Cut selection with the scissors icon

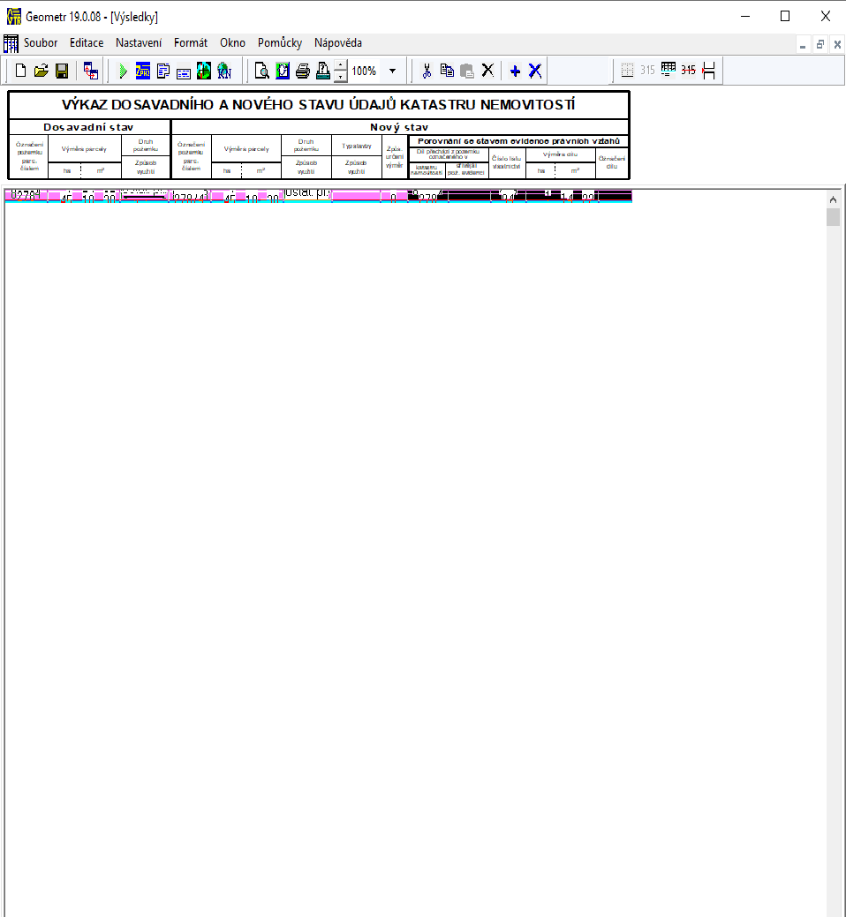coord(427,71)
